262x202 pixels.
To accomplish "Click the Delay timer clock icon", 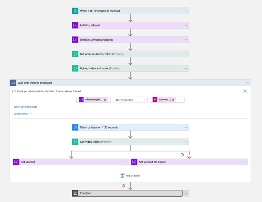I will tap(75, 127).
